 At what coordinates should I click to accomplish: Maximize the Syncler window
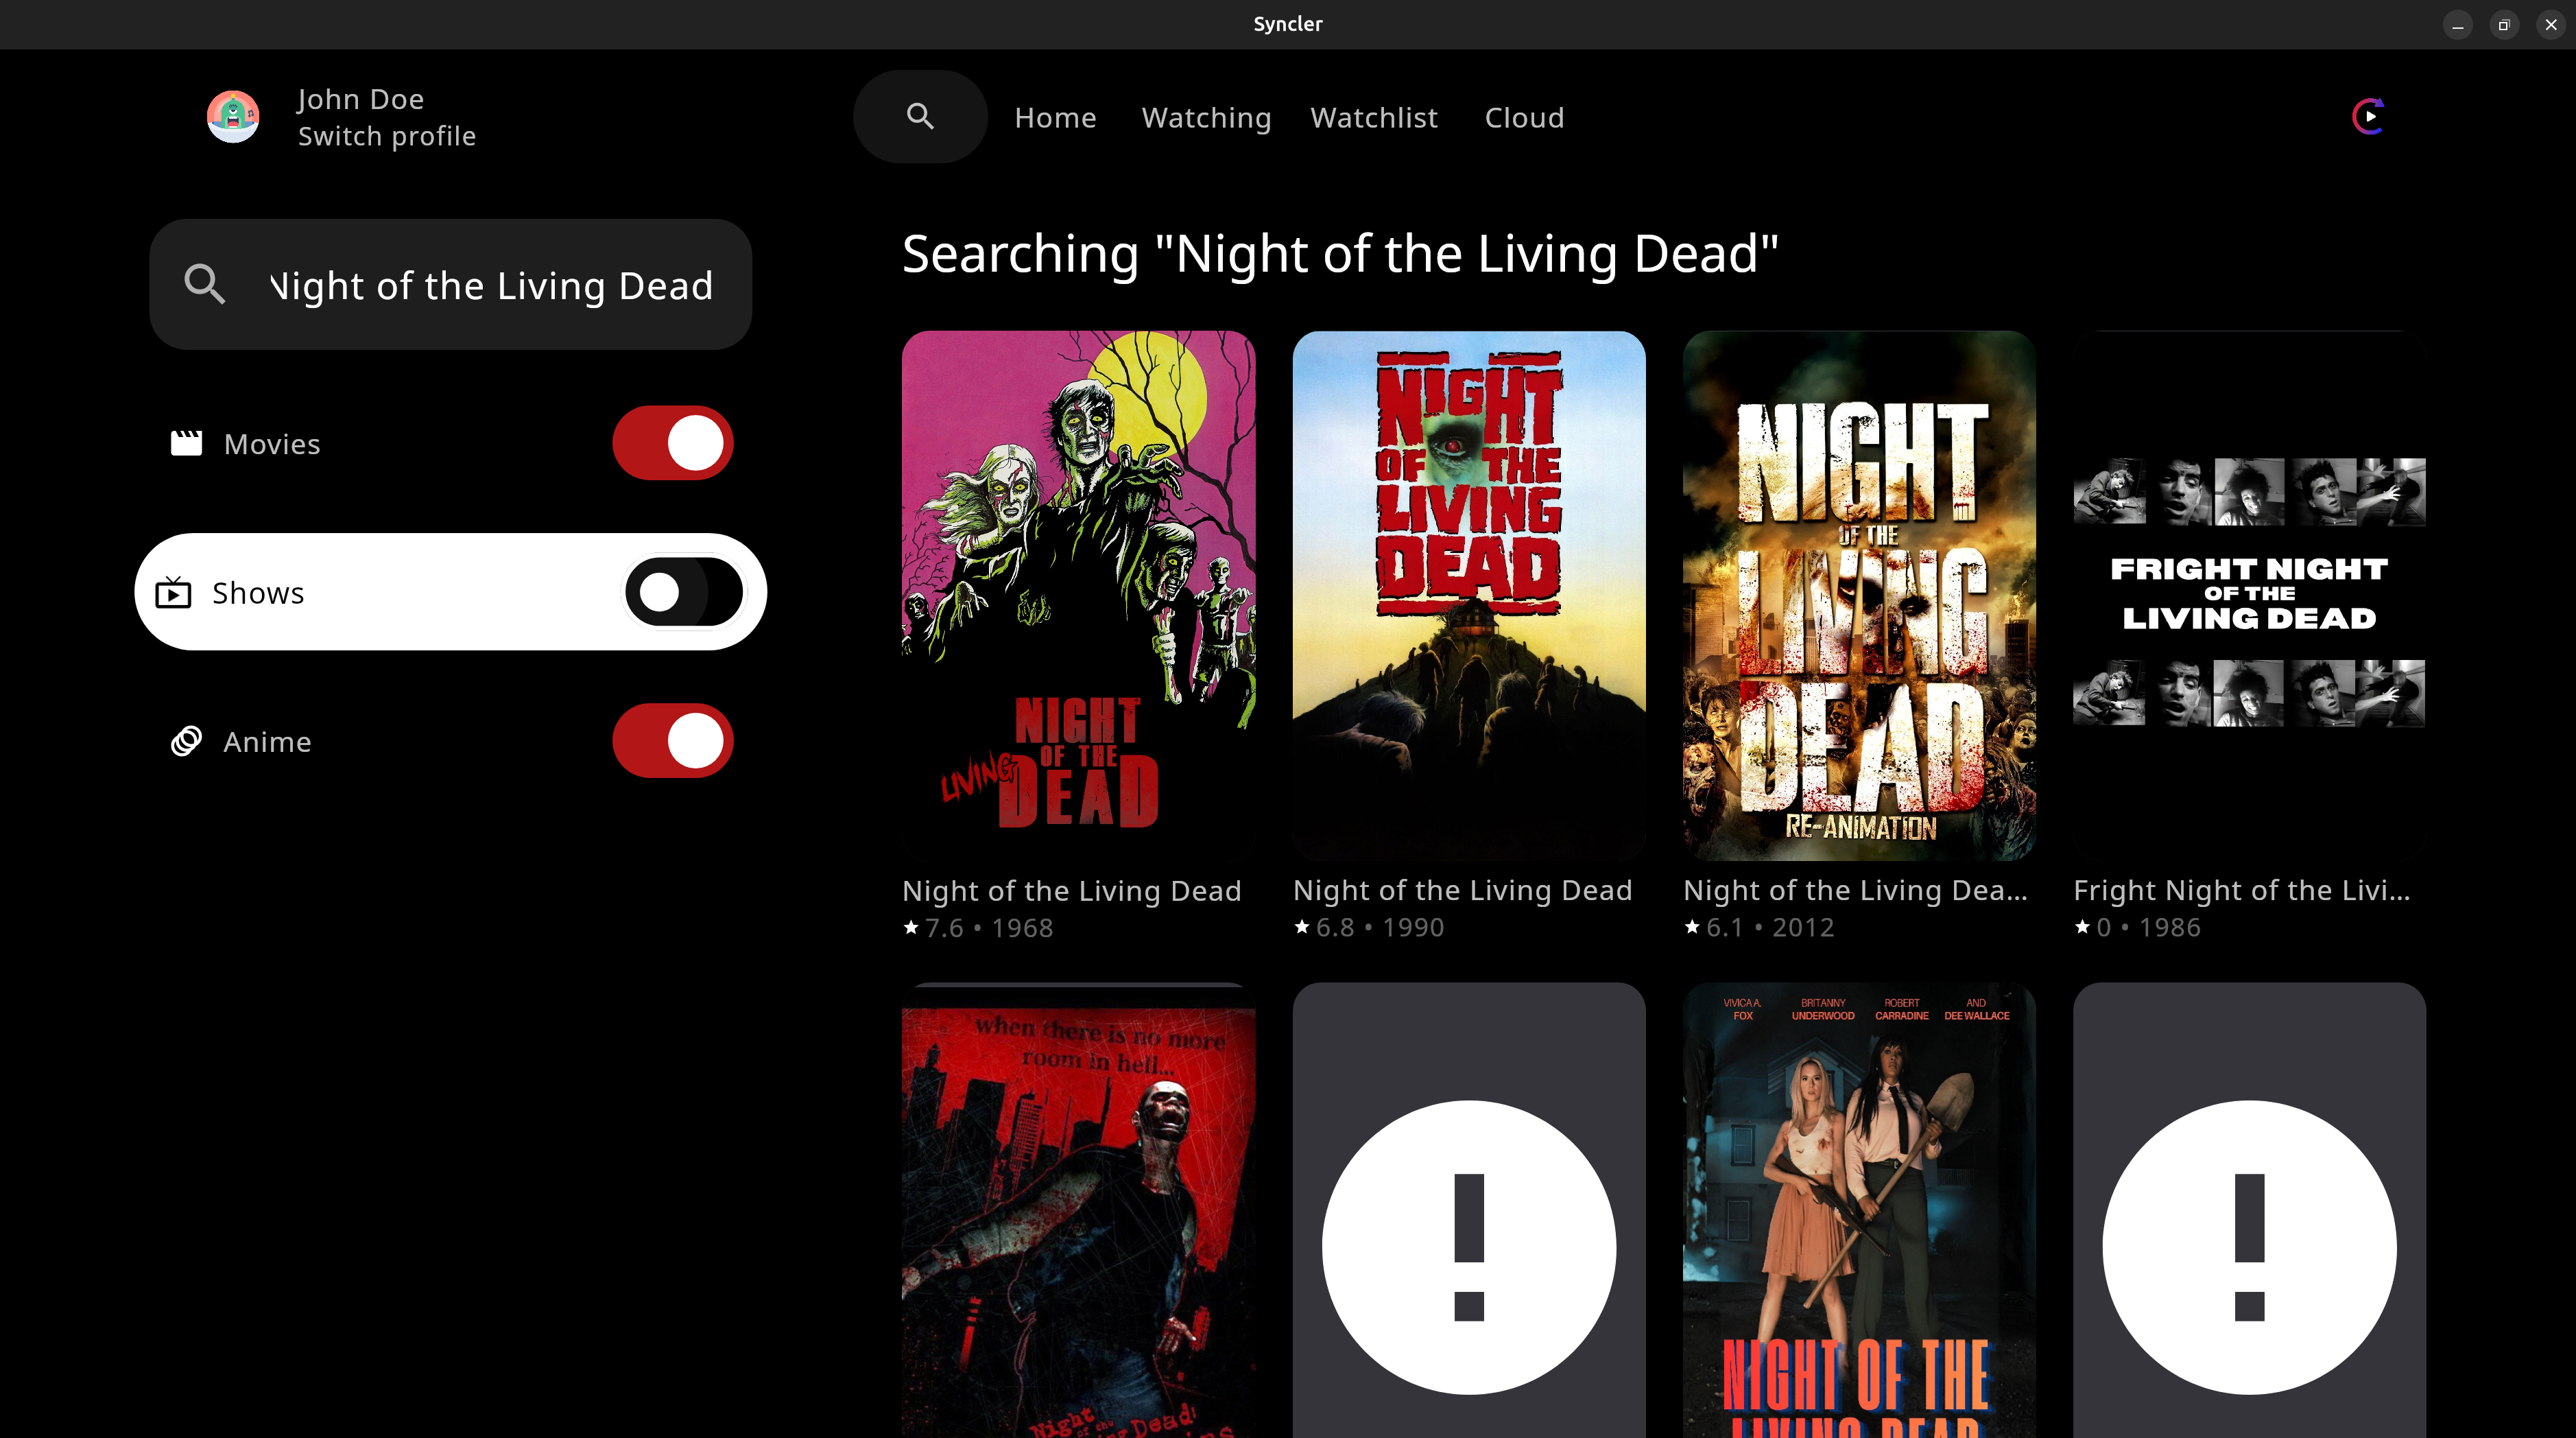(x=2504, y=25)
